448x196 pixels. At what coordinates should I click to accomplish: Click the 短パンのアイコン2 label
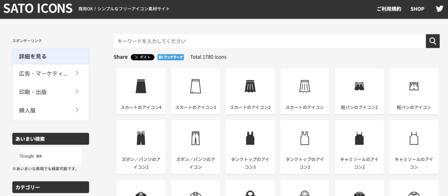point(359,107)
